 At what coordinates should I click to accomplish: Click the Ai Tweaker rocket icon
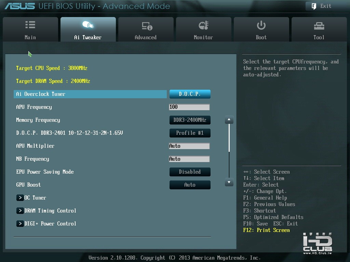(x=88, y=25)
